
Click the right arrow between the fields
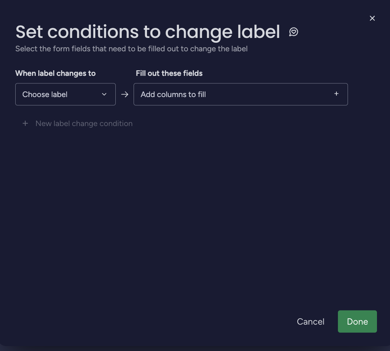coord(125,94)
